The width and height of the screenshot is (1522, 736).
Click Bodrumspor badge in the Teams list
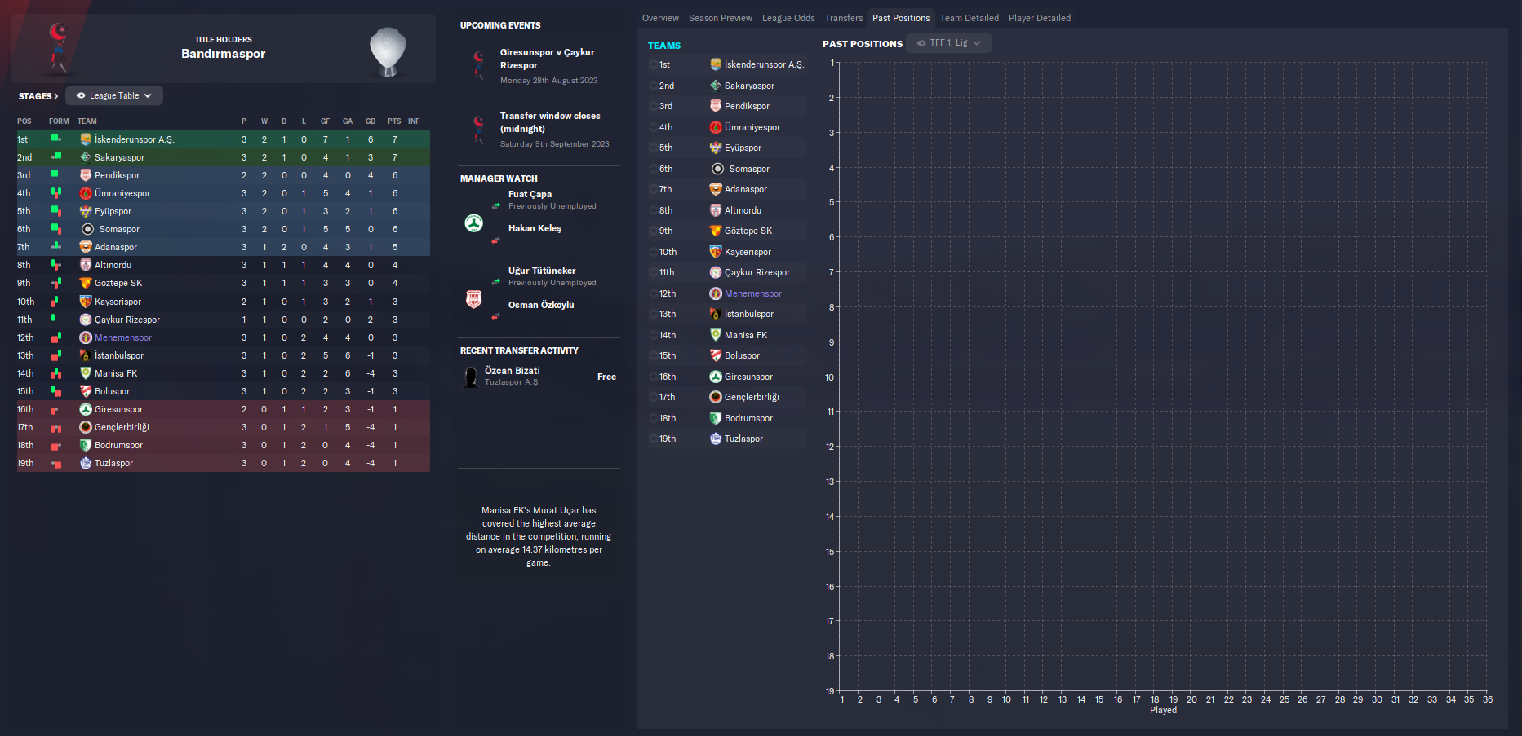pos(716,418)
